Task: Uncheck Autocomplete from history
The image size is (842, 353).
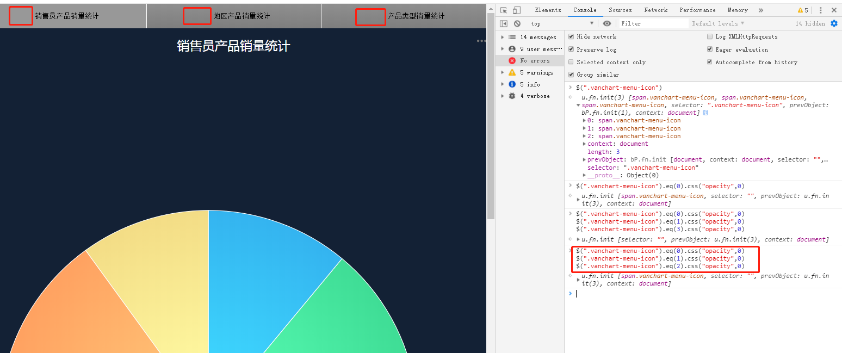Action: pos(710,62)
